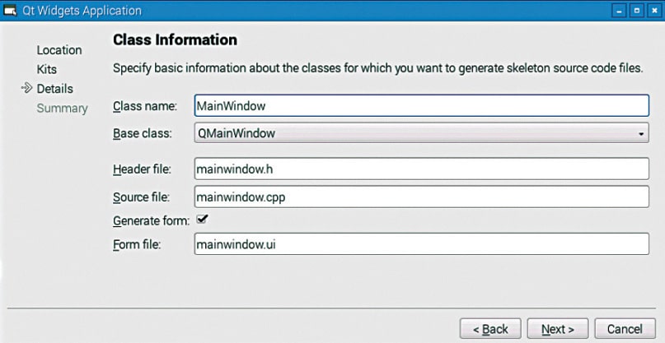665x343 pixels.
Task: Click the Base class combo box arrow
Action: 640,133
